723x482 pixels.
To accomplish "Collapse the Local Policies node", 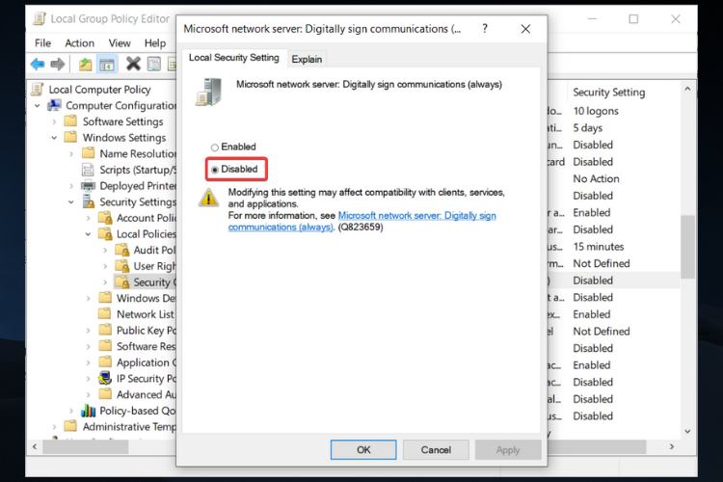I will (89, 234).
